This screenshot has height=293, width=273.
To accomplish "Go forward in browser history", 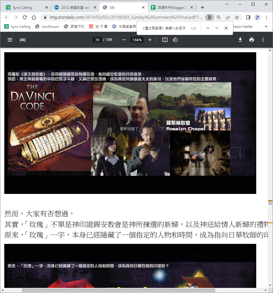I will (16, 17).
